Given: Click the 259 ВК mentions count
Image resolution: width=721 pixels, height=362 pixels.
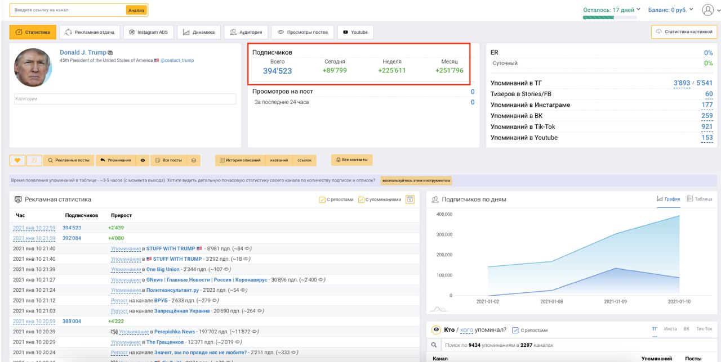Looking at the screenshot, I should coord(706,116).
